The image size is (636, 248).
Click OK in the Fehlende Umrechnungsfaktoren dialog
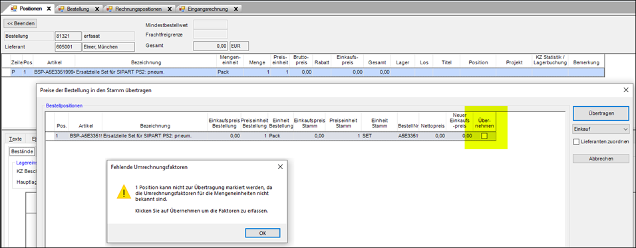pos(263,233)
